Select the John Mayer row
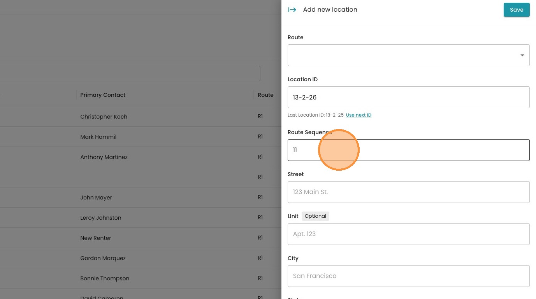The width and height of the screenshot is (536, 299). [96, 198]
